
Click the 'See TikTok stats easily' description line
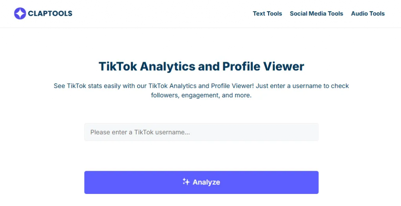click(201, 86)
